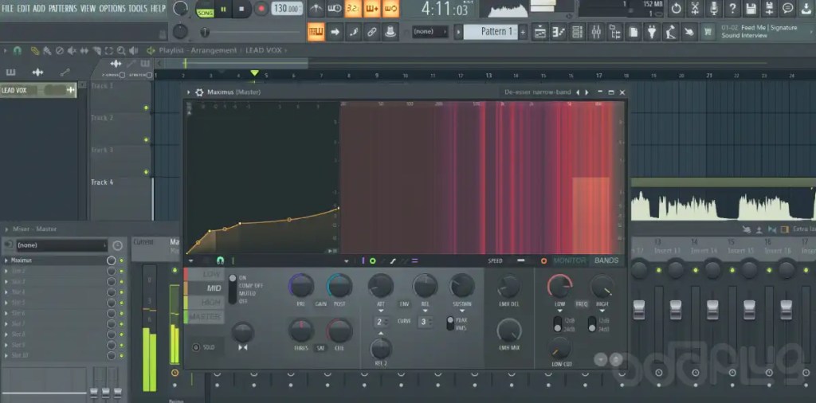
Task: Mute Track 1 in the playlist
Action: [147, 108]
